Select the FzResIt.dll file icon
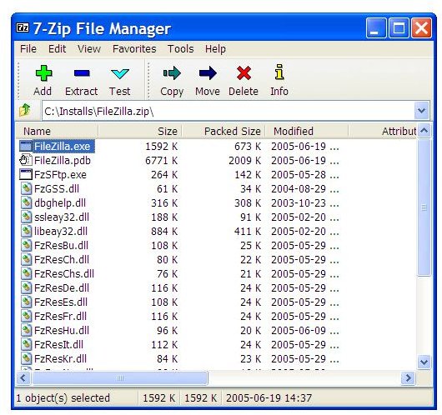 click(x=26, y=344)
